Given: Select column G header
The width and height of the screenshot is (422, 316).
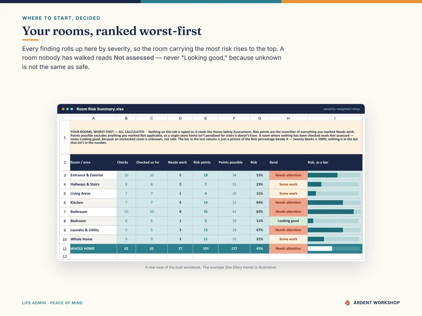Looking at the screenshot, I should point(260,118).
